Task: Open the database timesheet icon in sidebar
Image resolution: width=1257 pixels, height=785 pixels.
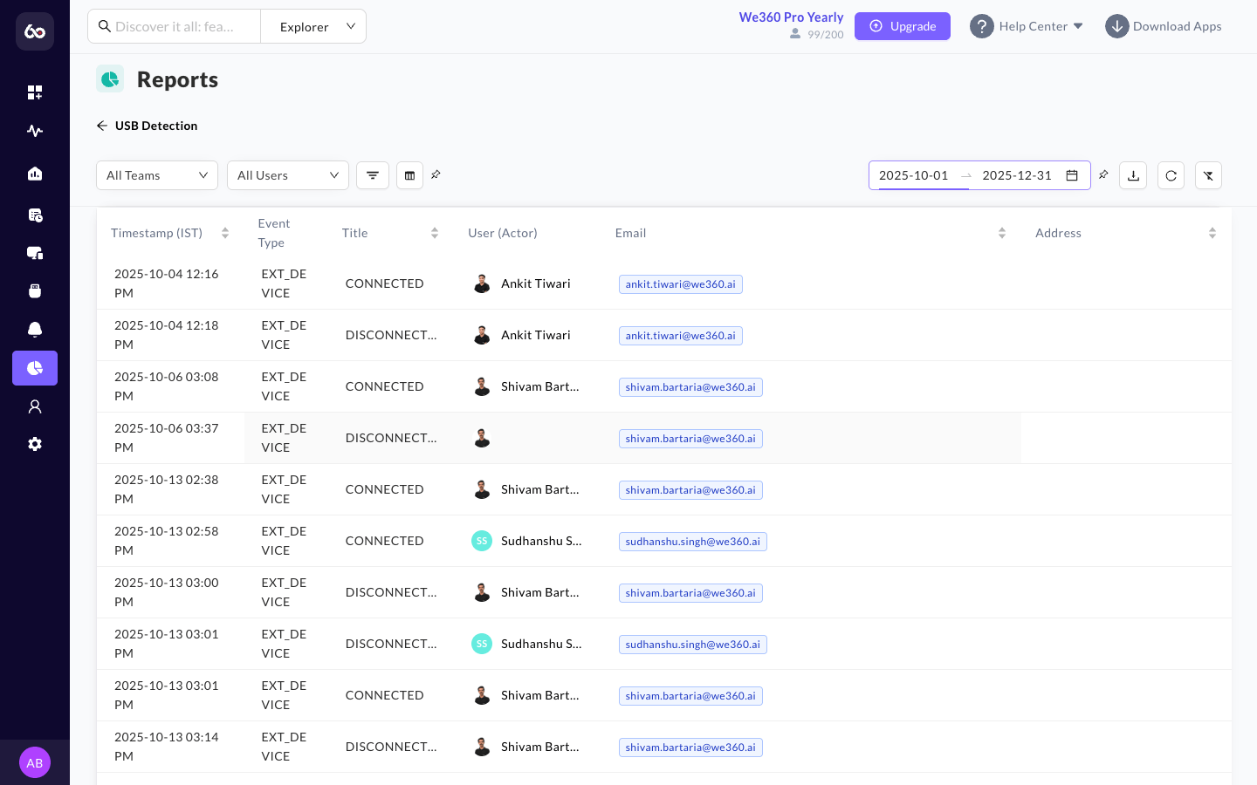Action: pyautogui.click(x=35, y=215)
